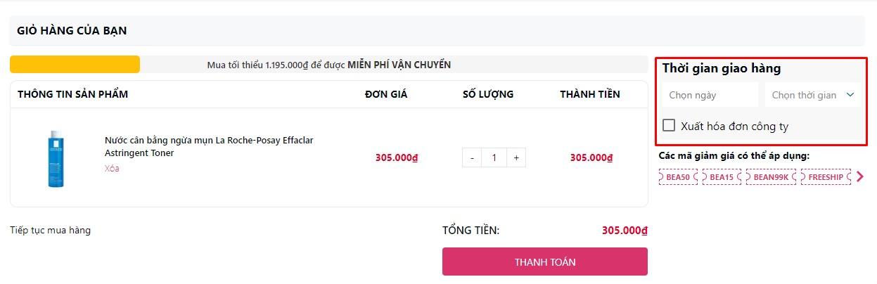Click the La Roche-Posay toner product image
The height and width of the screenshot is (284, 877).
pos(56,158)
